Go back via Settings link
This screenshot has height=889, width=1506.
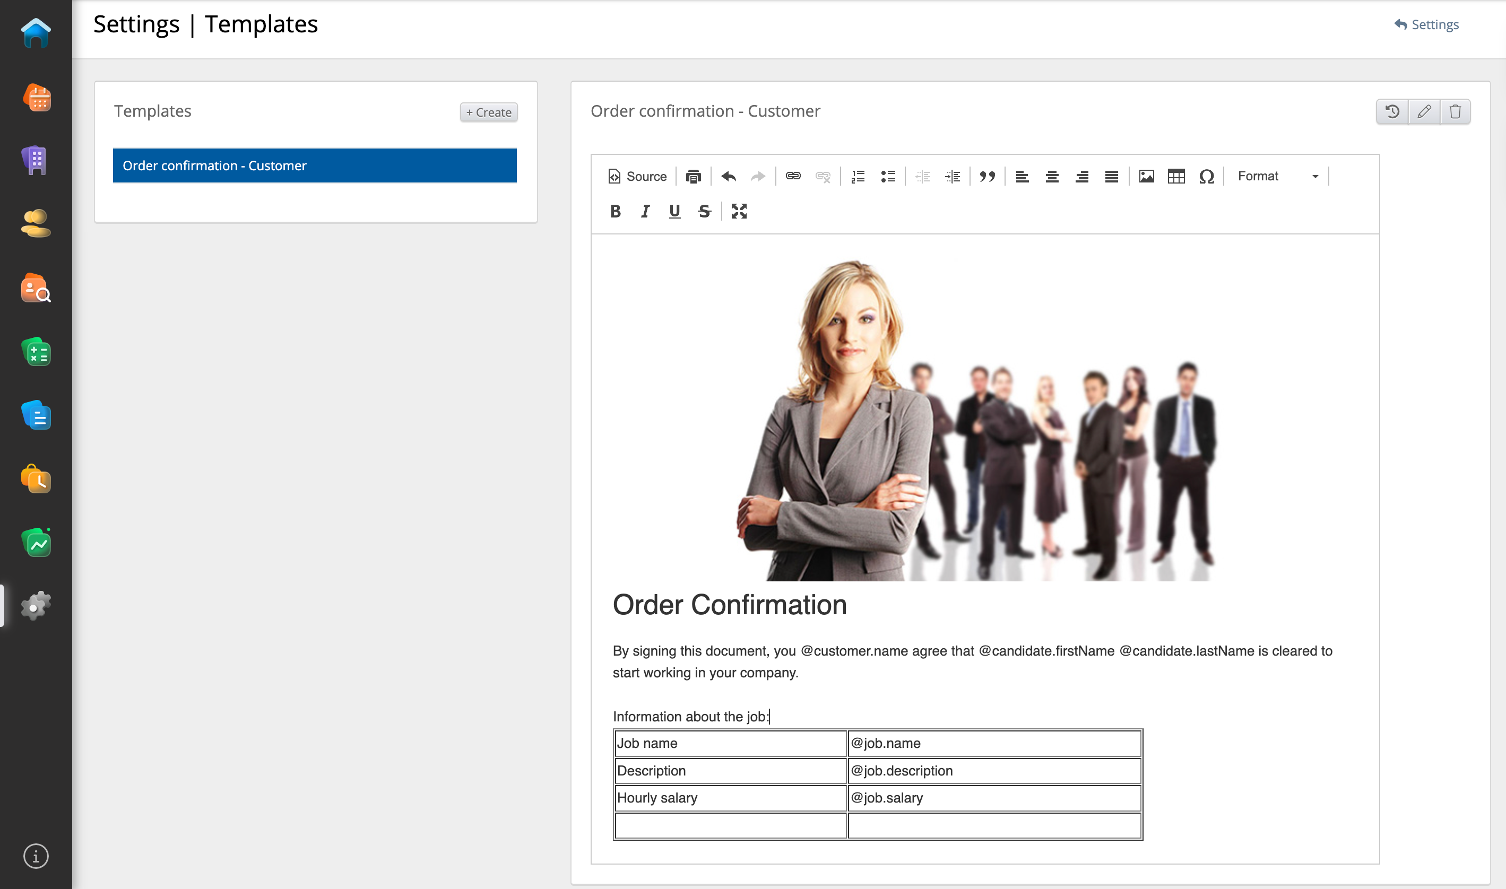point(1426,24)
